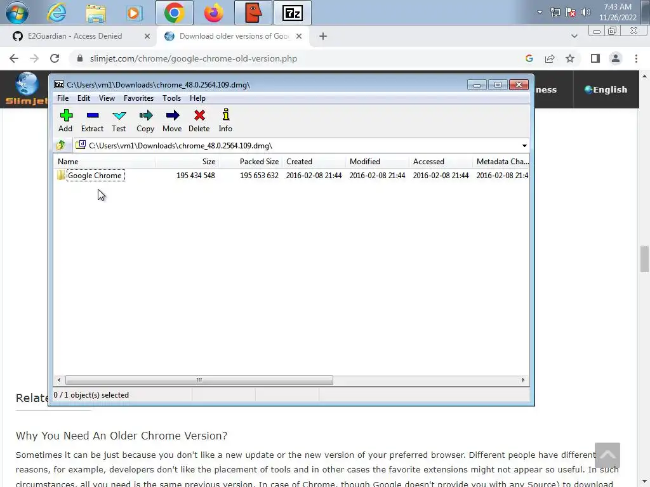Go up one folder level in 7-Zip
Image resolution: width=650 pixels, height=487 pixels.
(61, 145)
